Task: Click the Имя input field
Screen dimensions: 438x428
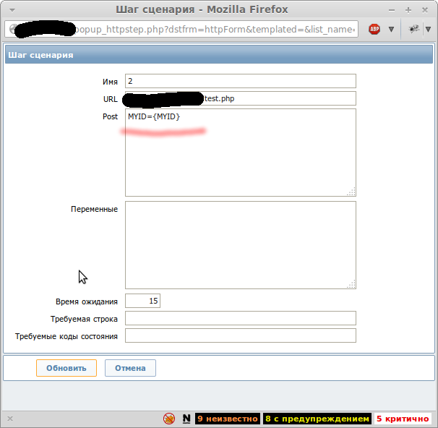Action: point(241,81)
